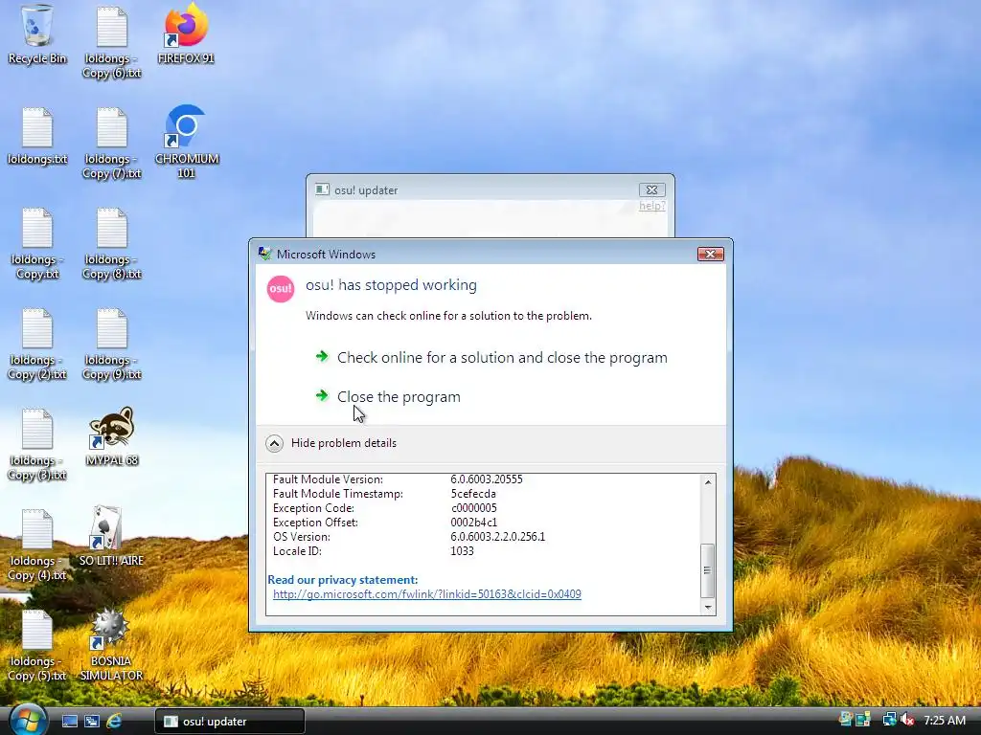Click OS Version 6.0.6003.2.2.0.256.1 value
Viewport: 981px width, 735px height.
(497, 537)
